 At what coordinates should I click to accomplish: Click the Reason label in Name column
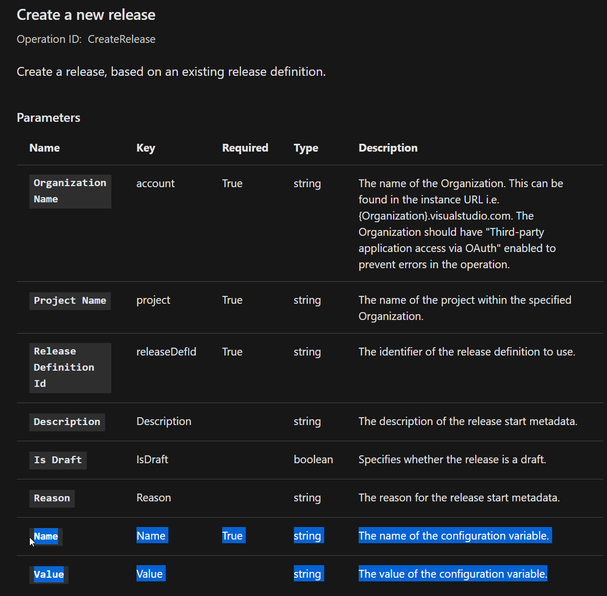point(52,498)
